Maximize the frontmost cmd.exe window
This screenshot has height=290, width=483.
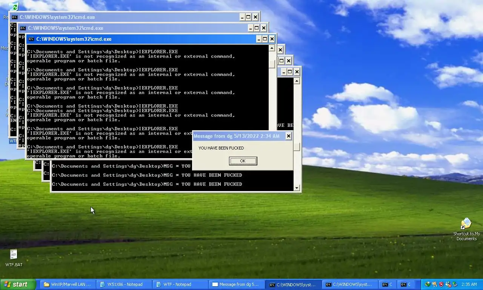point(265,39)
